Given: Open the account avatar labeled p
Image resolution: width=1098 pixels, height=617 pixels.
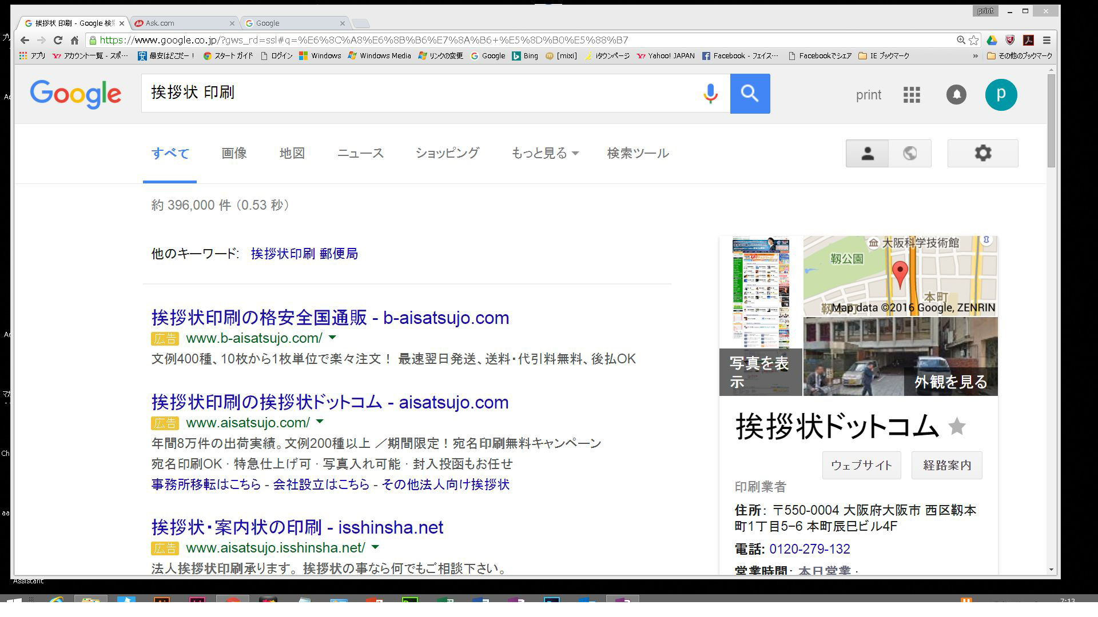Looking at the screenshot, I should click(x=1001, y=95).
